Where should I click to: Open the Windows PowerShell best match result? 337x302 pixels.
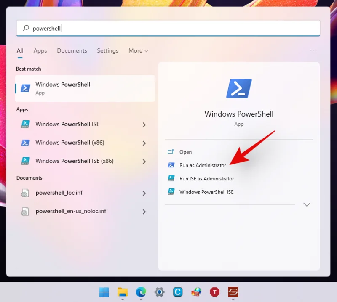[x=85, y=88]
